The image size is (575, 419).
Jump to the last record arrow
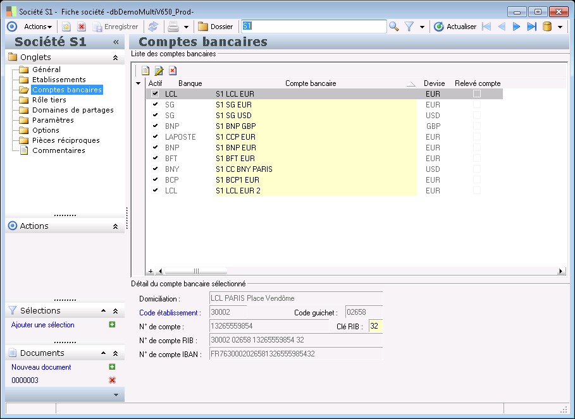click(x=531, y=27)
